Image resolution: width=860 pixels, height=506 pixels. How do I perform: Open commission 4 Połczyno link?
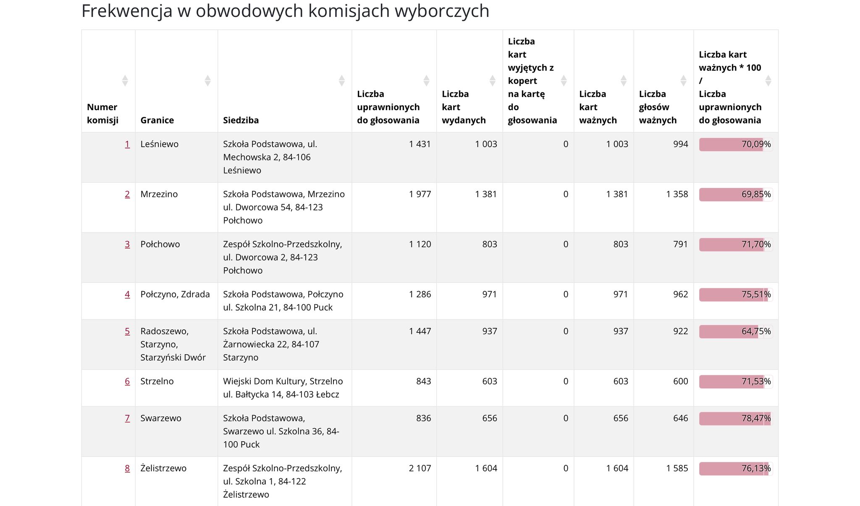(x=127, y=294)
